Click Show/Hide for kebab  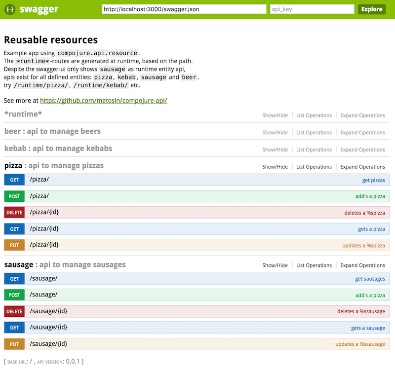(275, 150)
